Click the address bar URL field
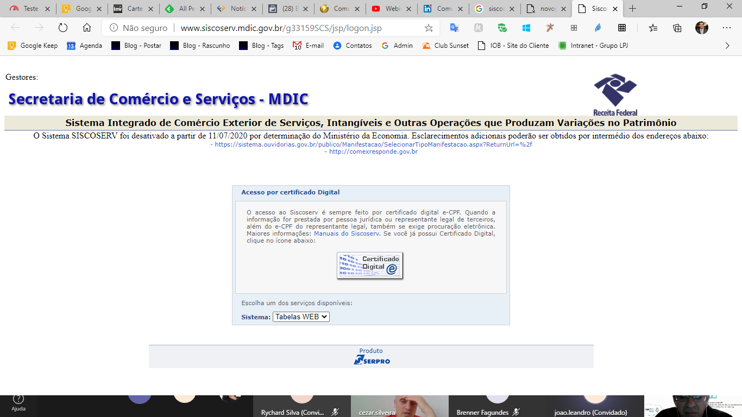Screen dimensions: 742x417 point(293,28)
